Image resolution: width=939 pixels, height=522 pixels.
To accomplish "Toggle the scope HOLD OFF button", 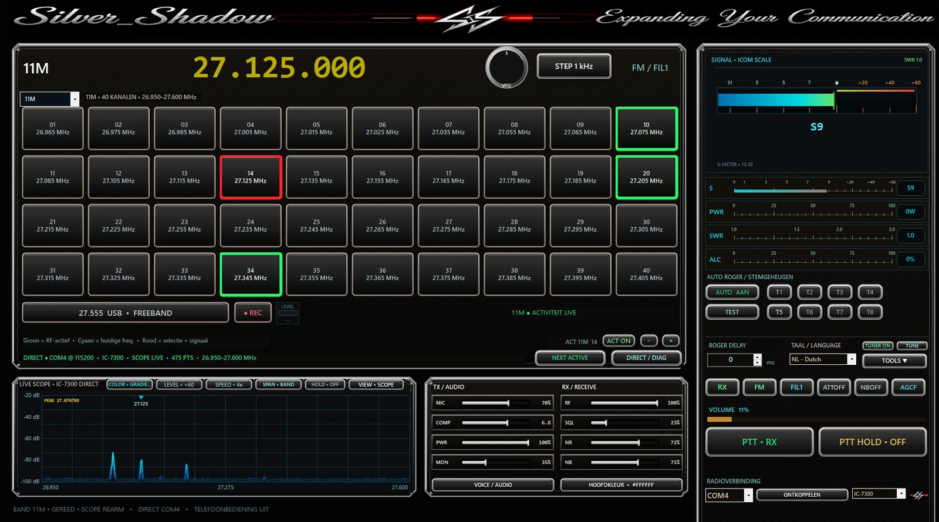I will pyautogui.click(x=325, y=385).
